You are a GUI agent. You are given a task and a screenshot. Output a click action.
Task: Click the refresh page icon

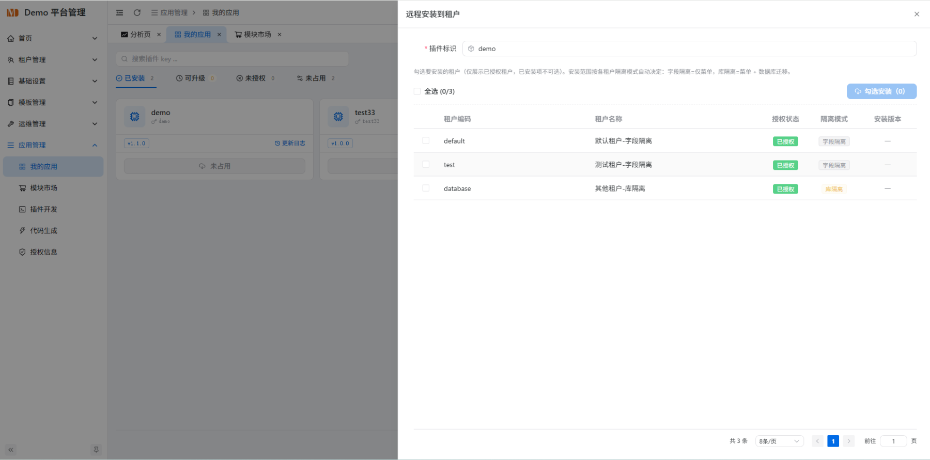click(137, 12)
